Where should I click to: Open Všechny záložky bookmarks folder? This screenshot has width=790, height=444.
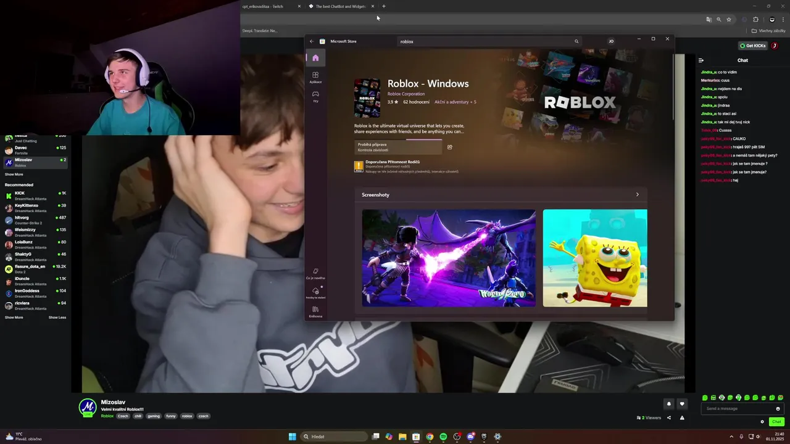point(769,30)
